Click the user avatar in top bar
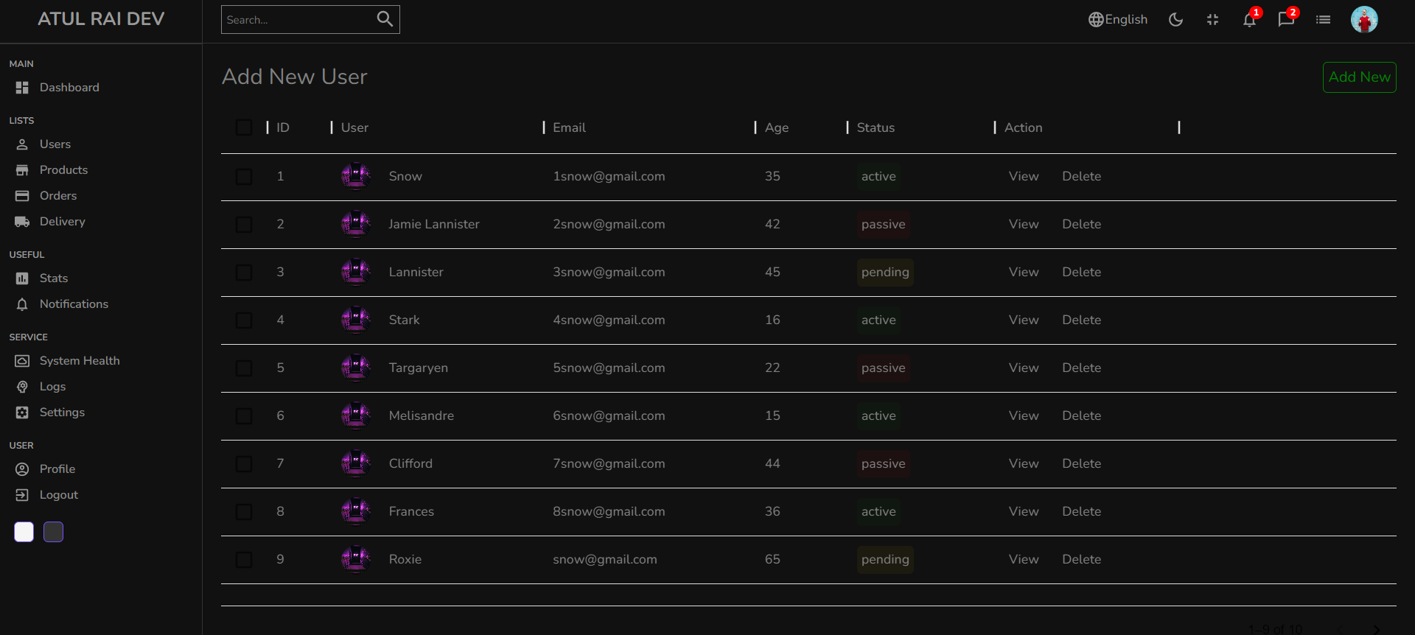This screenshot has height=635, width=1415. point(1364,20)
